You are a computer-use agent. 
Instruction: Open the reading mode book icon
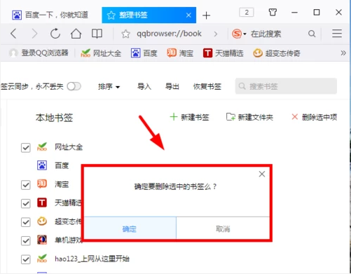(x=97, y=34)
